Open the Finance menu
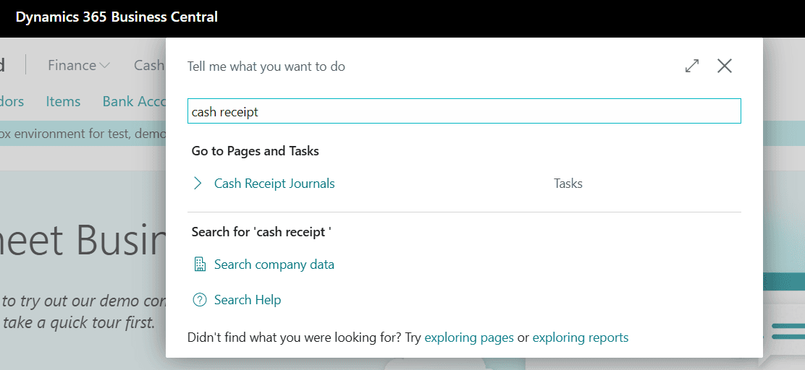 [72, 65]
